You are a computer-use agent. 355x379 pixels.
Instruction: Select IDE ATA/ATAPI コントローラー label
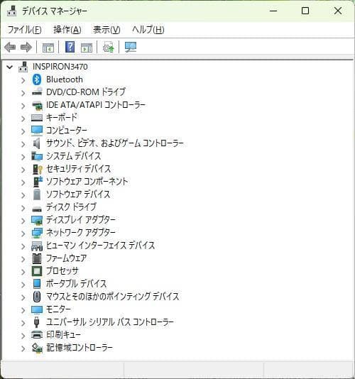click(96, 105)
